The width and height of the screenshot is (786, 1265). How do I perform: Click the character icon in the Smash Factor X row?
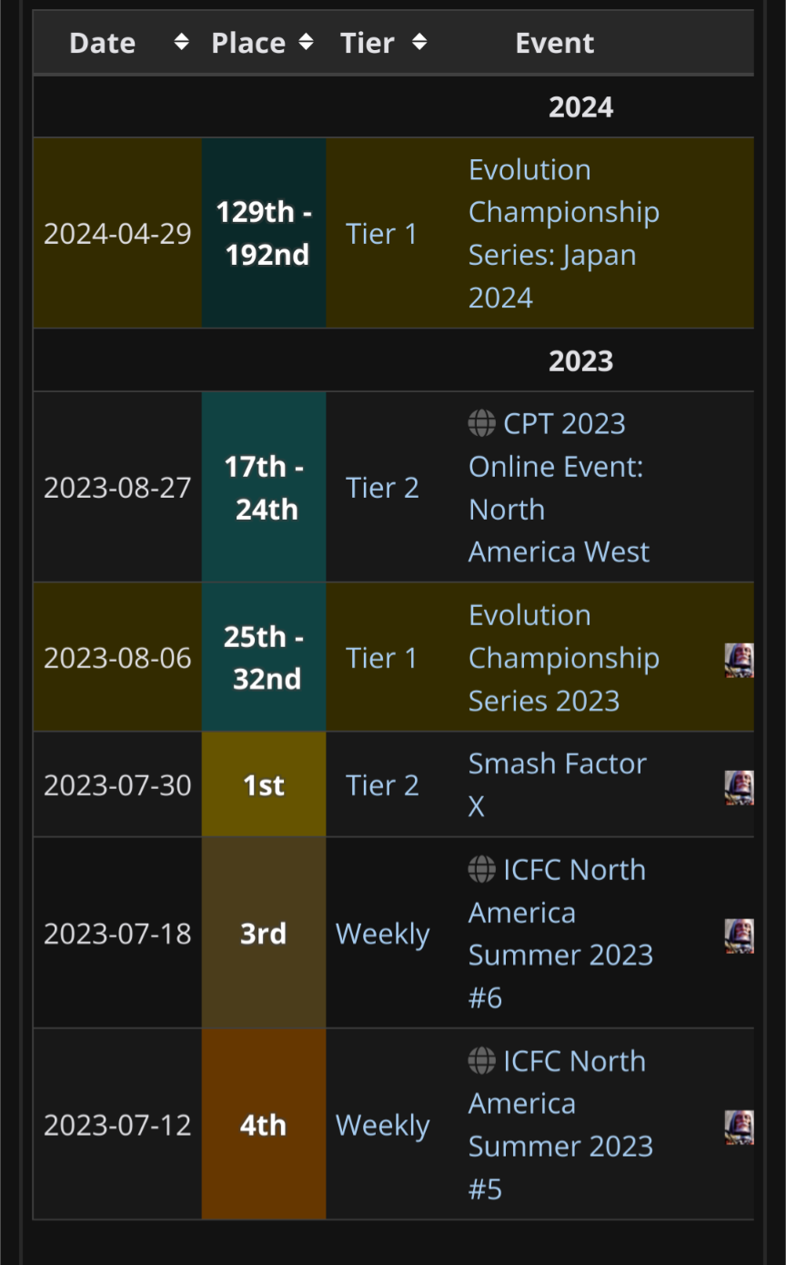click(740, 786)
